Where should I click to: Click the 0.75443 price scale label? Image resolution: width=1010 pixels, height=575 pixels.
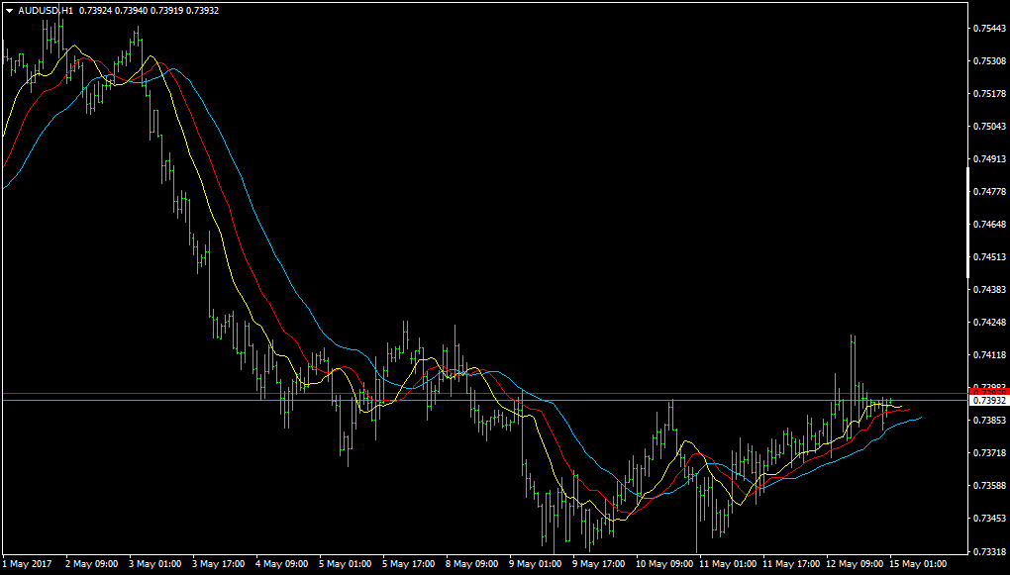[989, 29]
